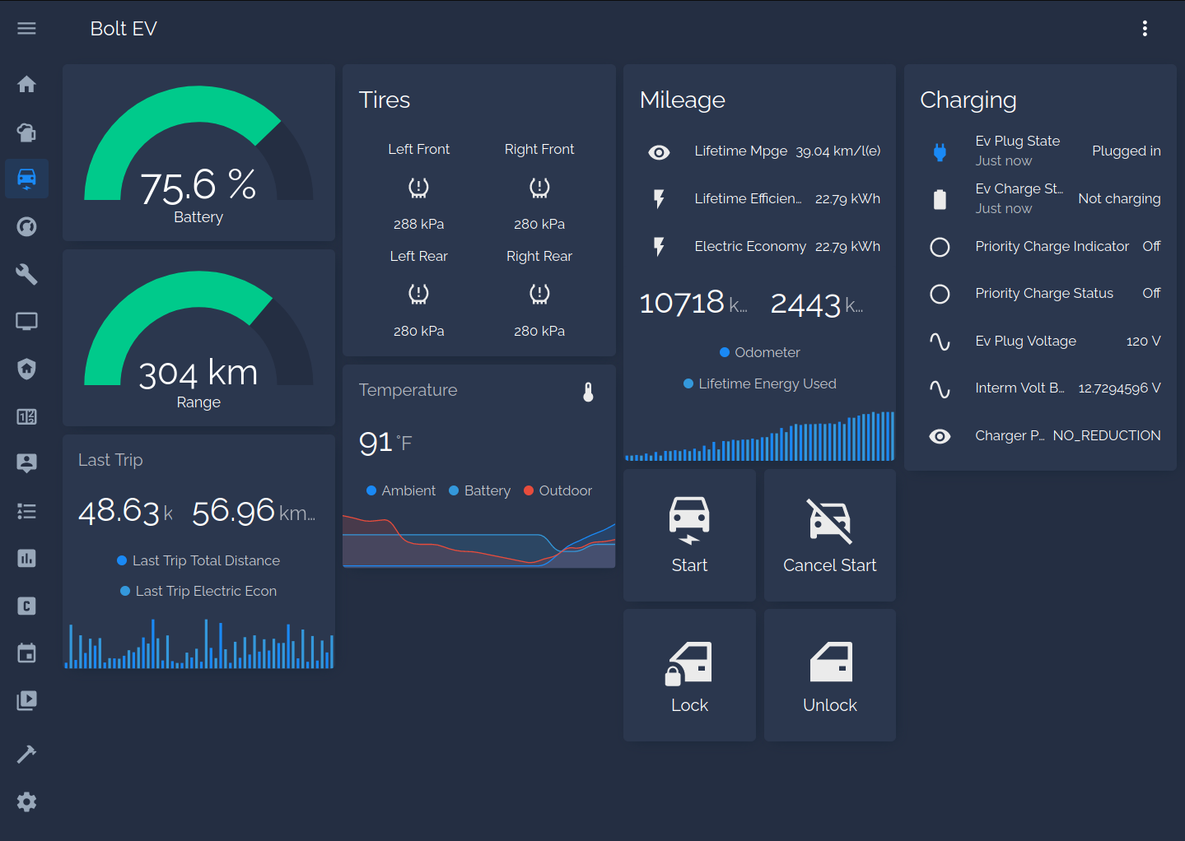The image size is (1185, 841).
Task: Click the Plugged in state value
Action: click(1127, 151)
